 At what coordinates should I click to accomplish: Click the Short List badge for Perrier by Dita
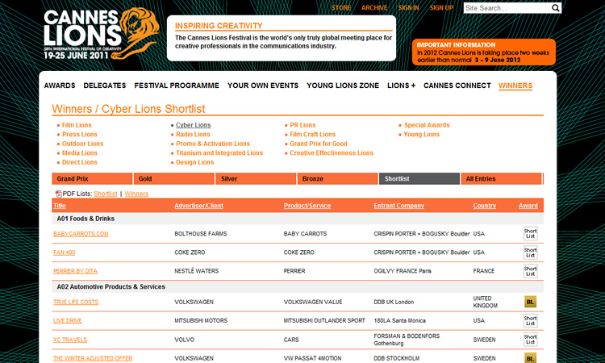[x=530, y=271]
